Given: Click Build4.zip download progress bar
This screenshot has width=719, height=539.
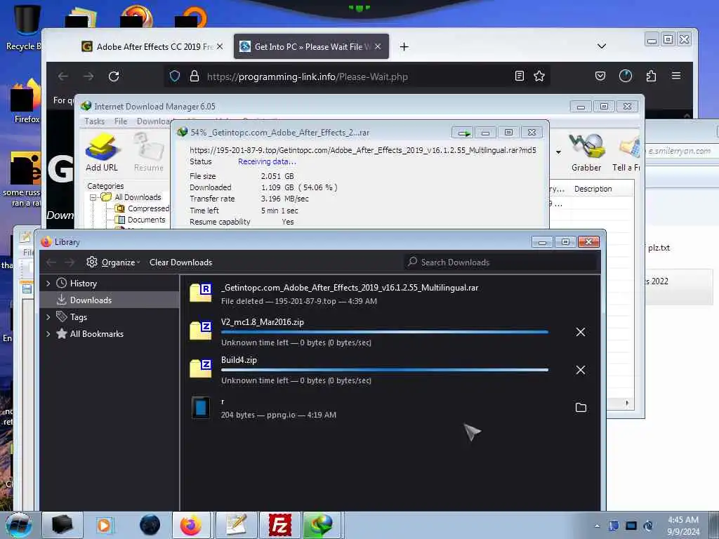Looking at the screenshot, I should [x=384, y=370].
